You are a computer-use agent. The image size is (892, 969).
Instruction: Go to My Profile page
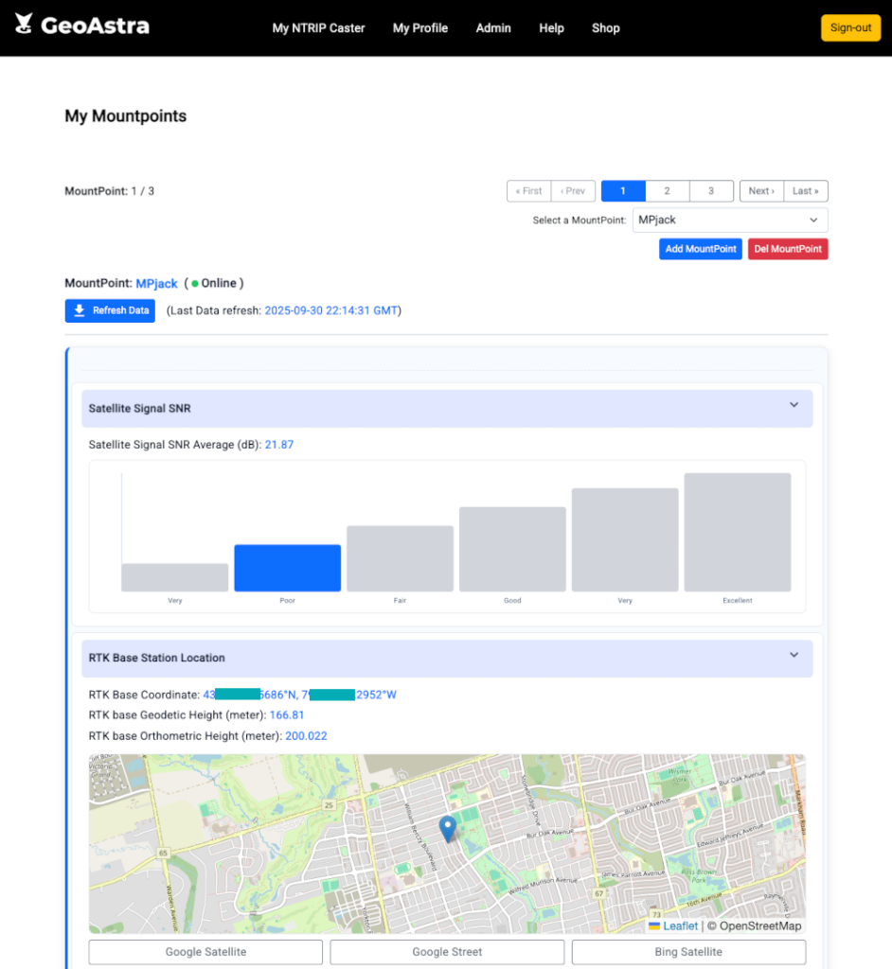point(420,27)
